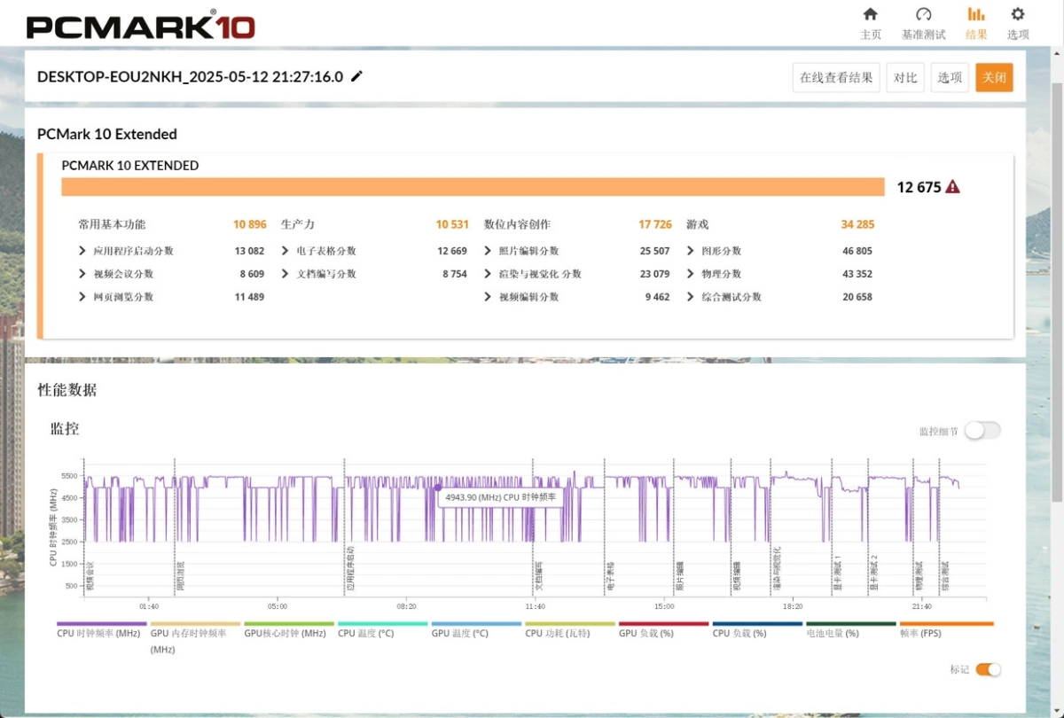Screen dimensions: 1064x718
Task: Expand 应用程序启动分数 details
Action: tap(82, 251)
